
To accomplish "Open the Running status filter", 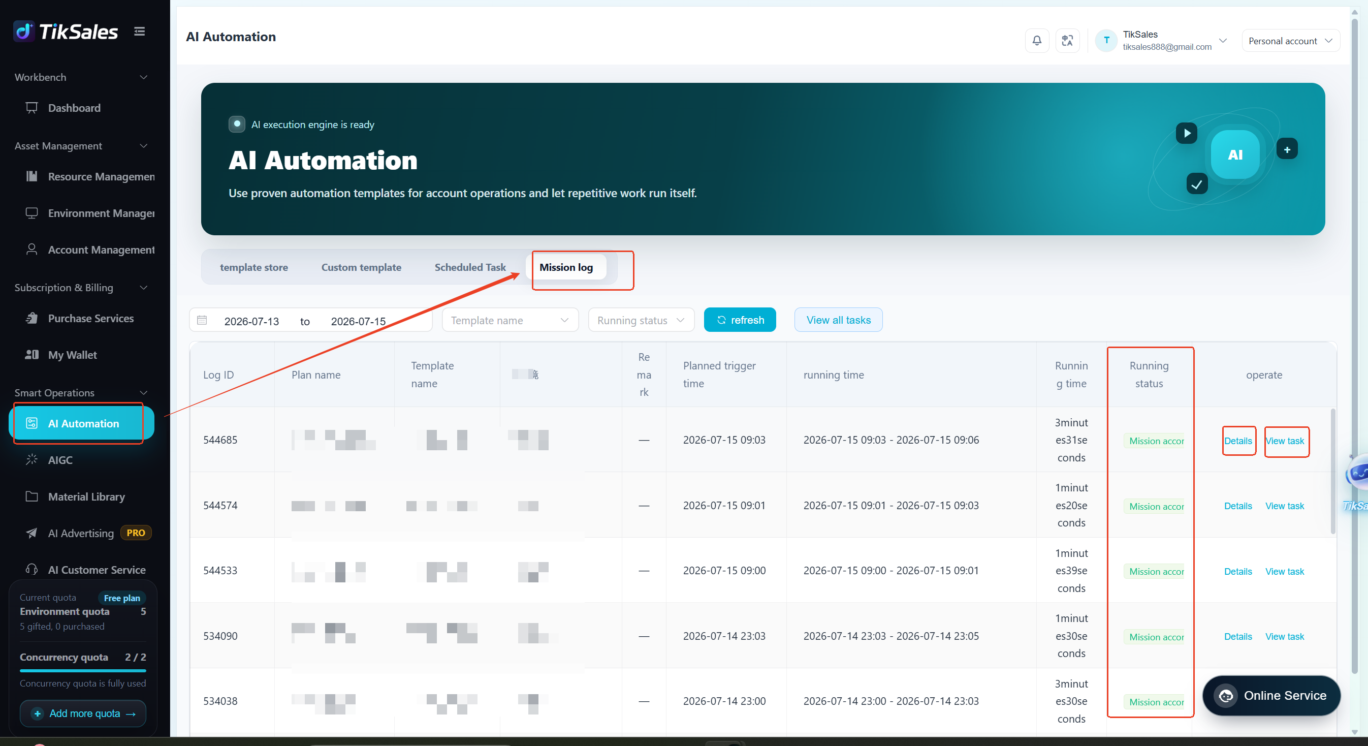I will pos(641,320).
